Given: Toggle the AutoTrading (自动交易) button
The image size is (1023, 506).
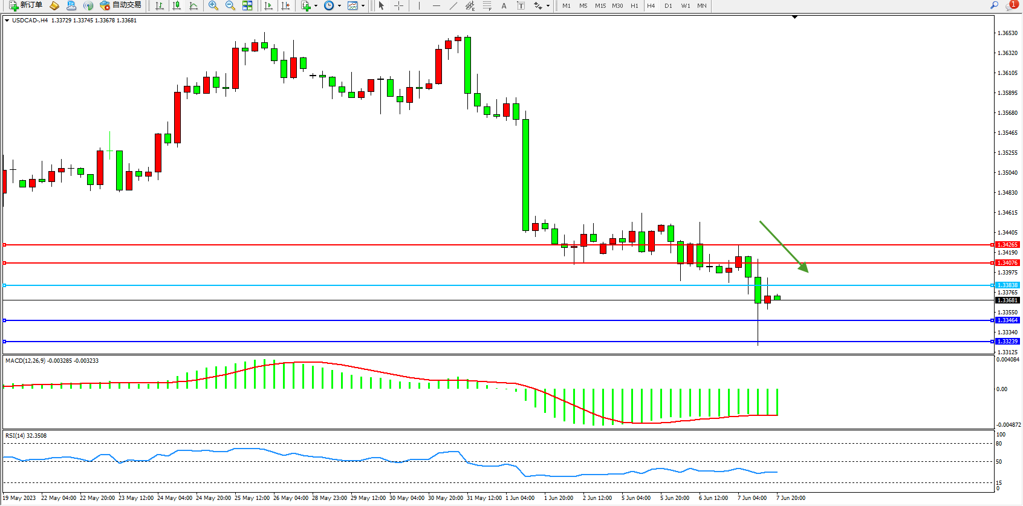Looking at the screenshot, I should [x=121, y=5].
